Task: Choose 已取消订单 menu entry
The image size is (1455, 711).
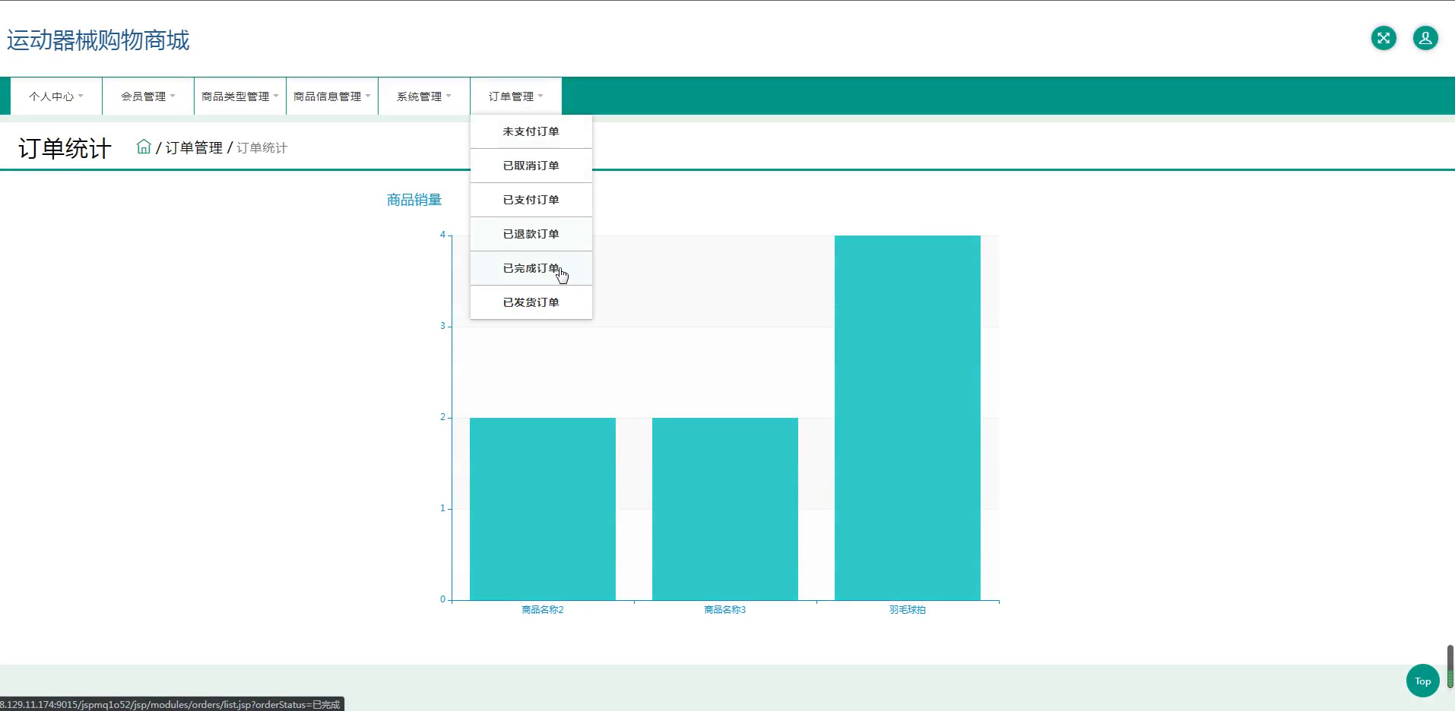Action: pyautogui.click(x=531, y=166)
